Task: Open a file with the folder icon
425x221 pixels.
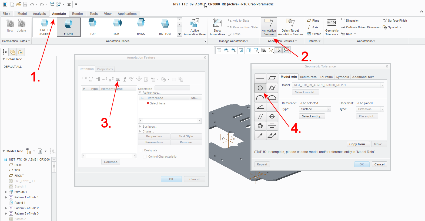Action: click(18, 4)
